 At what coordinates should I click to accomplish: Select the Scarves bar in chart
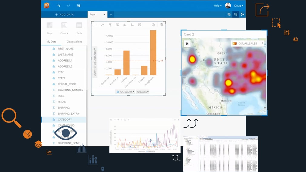coord(144,70)
